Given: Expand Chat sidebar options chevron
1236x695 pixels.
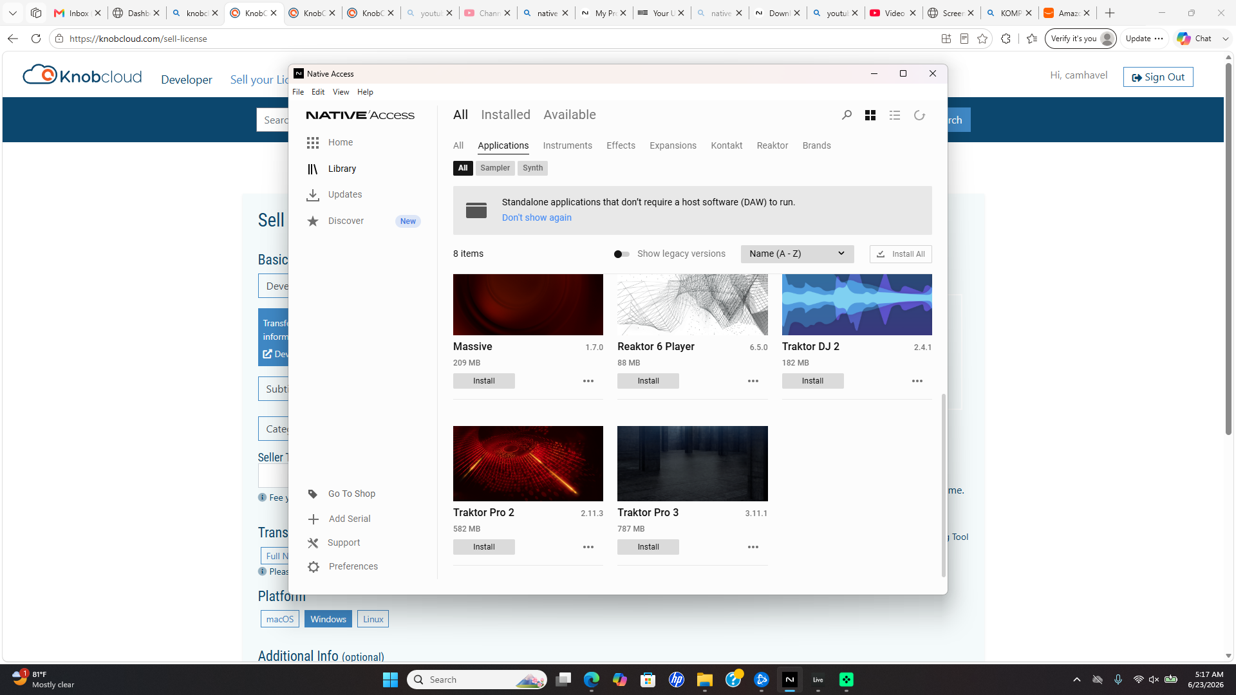Looking at the screenshot, I should click(x=1226, y=39).
